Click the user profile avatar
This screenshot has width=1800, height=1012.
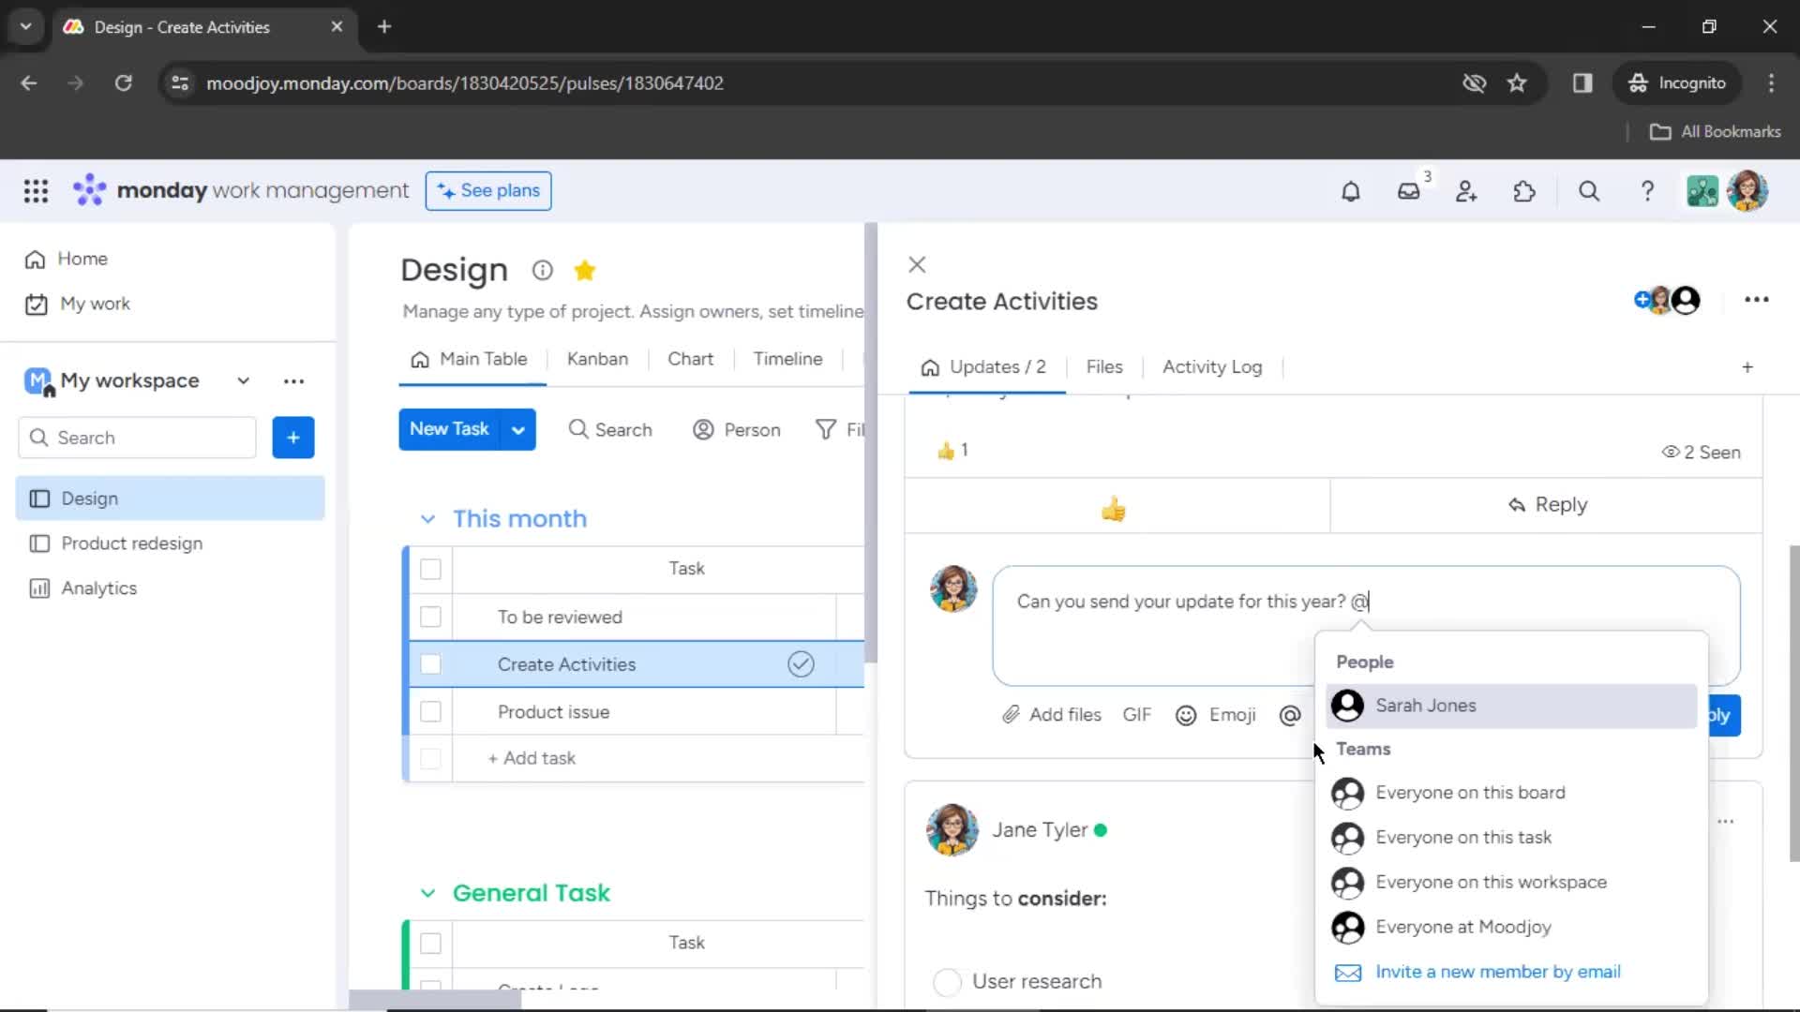click(1747, 191)
